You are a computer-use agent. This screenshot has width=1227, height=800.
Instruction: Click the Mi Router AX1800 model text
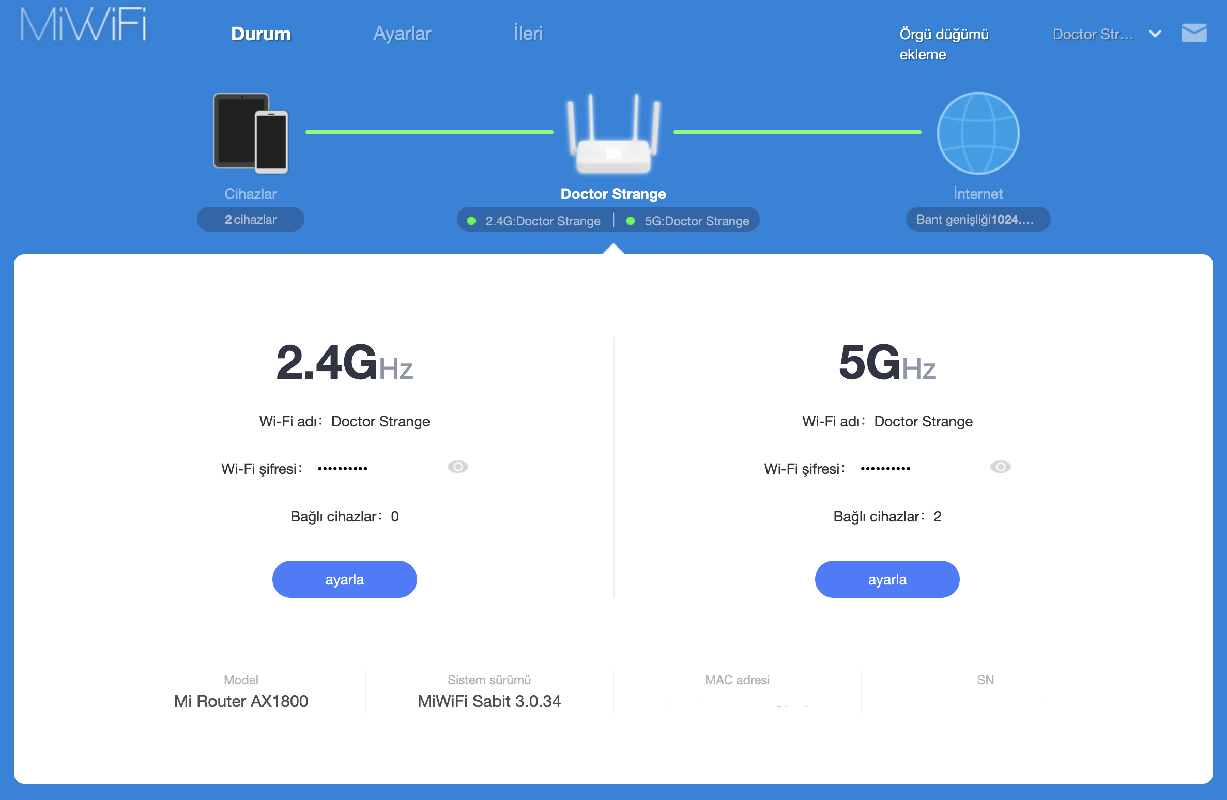pos(241,701)
